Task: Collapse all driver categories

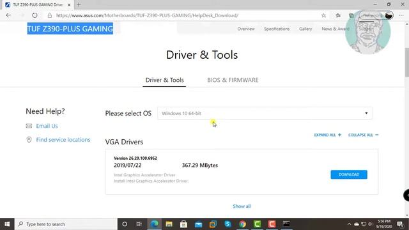Action: [364, 135]
